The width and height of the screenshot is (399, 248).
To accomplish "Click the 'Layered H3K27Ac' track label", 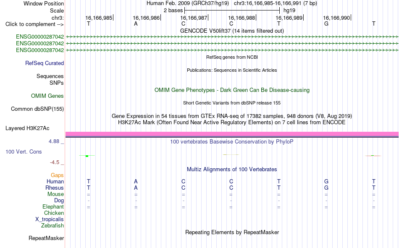I will click(x=27, y=128).
